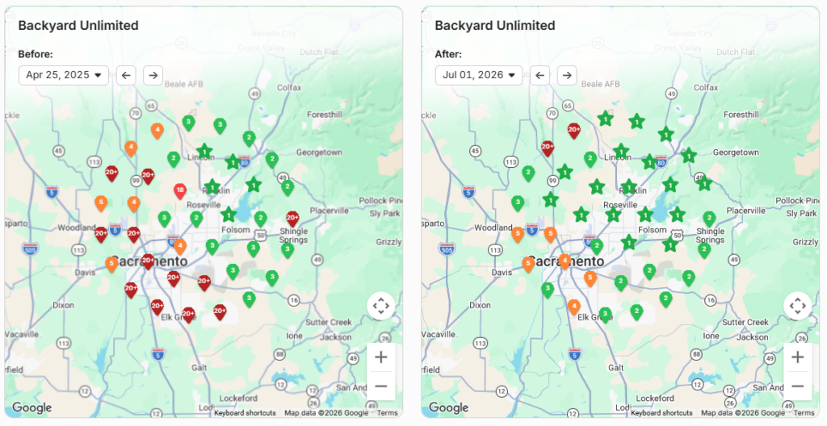Image resolution: width=827 pixels, height=426 pixels.
Task: Select green 2 pin below Shingle Springs, After map
Action: click(x=704, y=250)
